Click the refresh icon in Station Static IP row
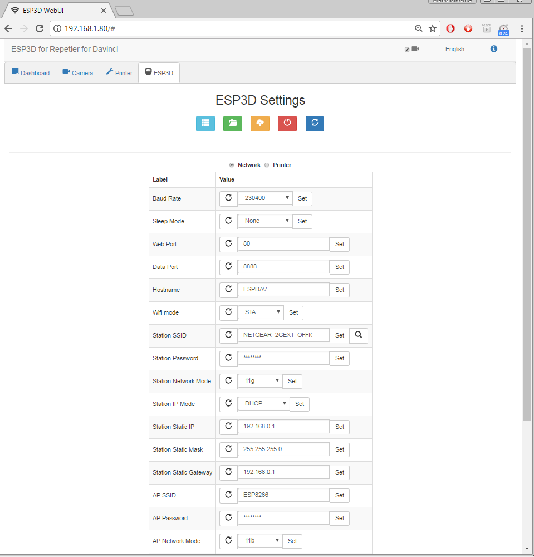 click(228, 426)
